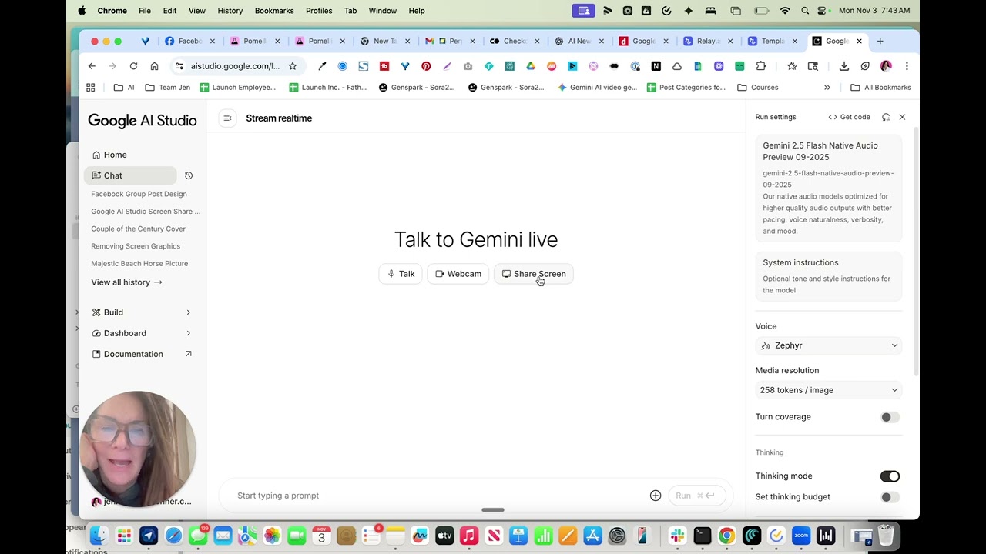
Task: Open the Courses bookmarks folder
Action: point(758,88)
